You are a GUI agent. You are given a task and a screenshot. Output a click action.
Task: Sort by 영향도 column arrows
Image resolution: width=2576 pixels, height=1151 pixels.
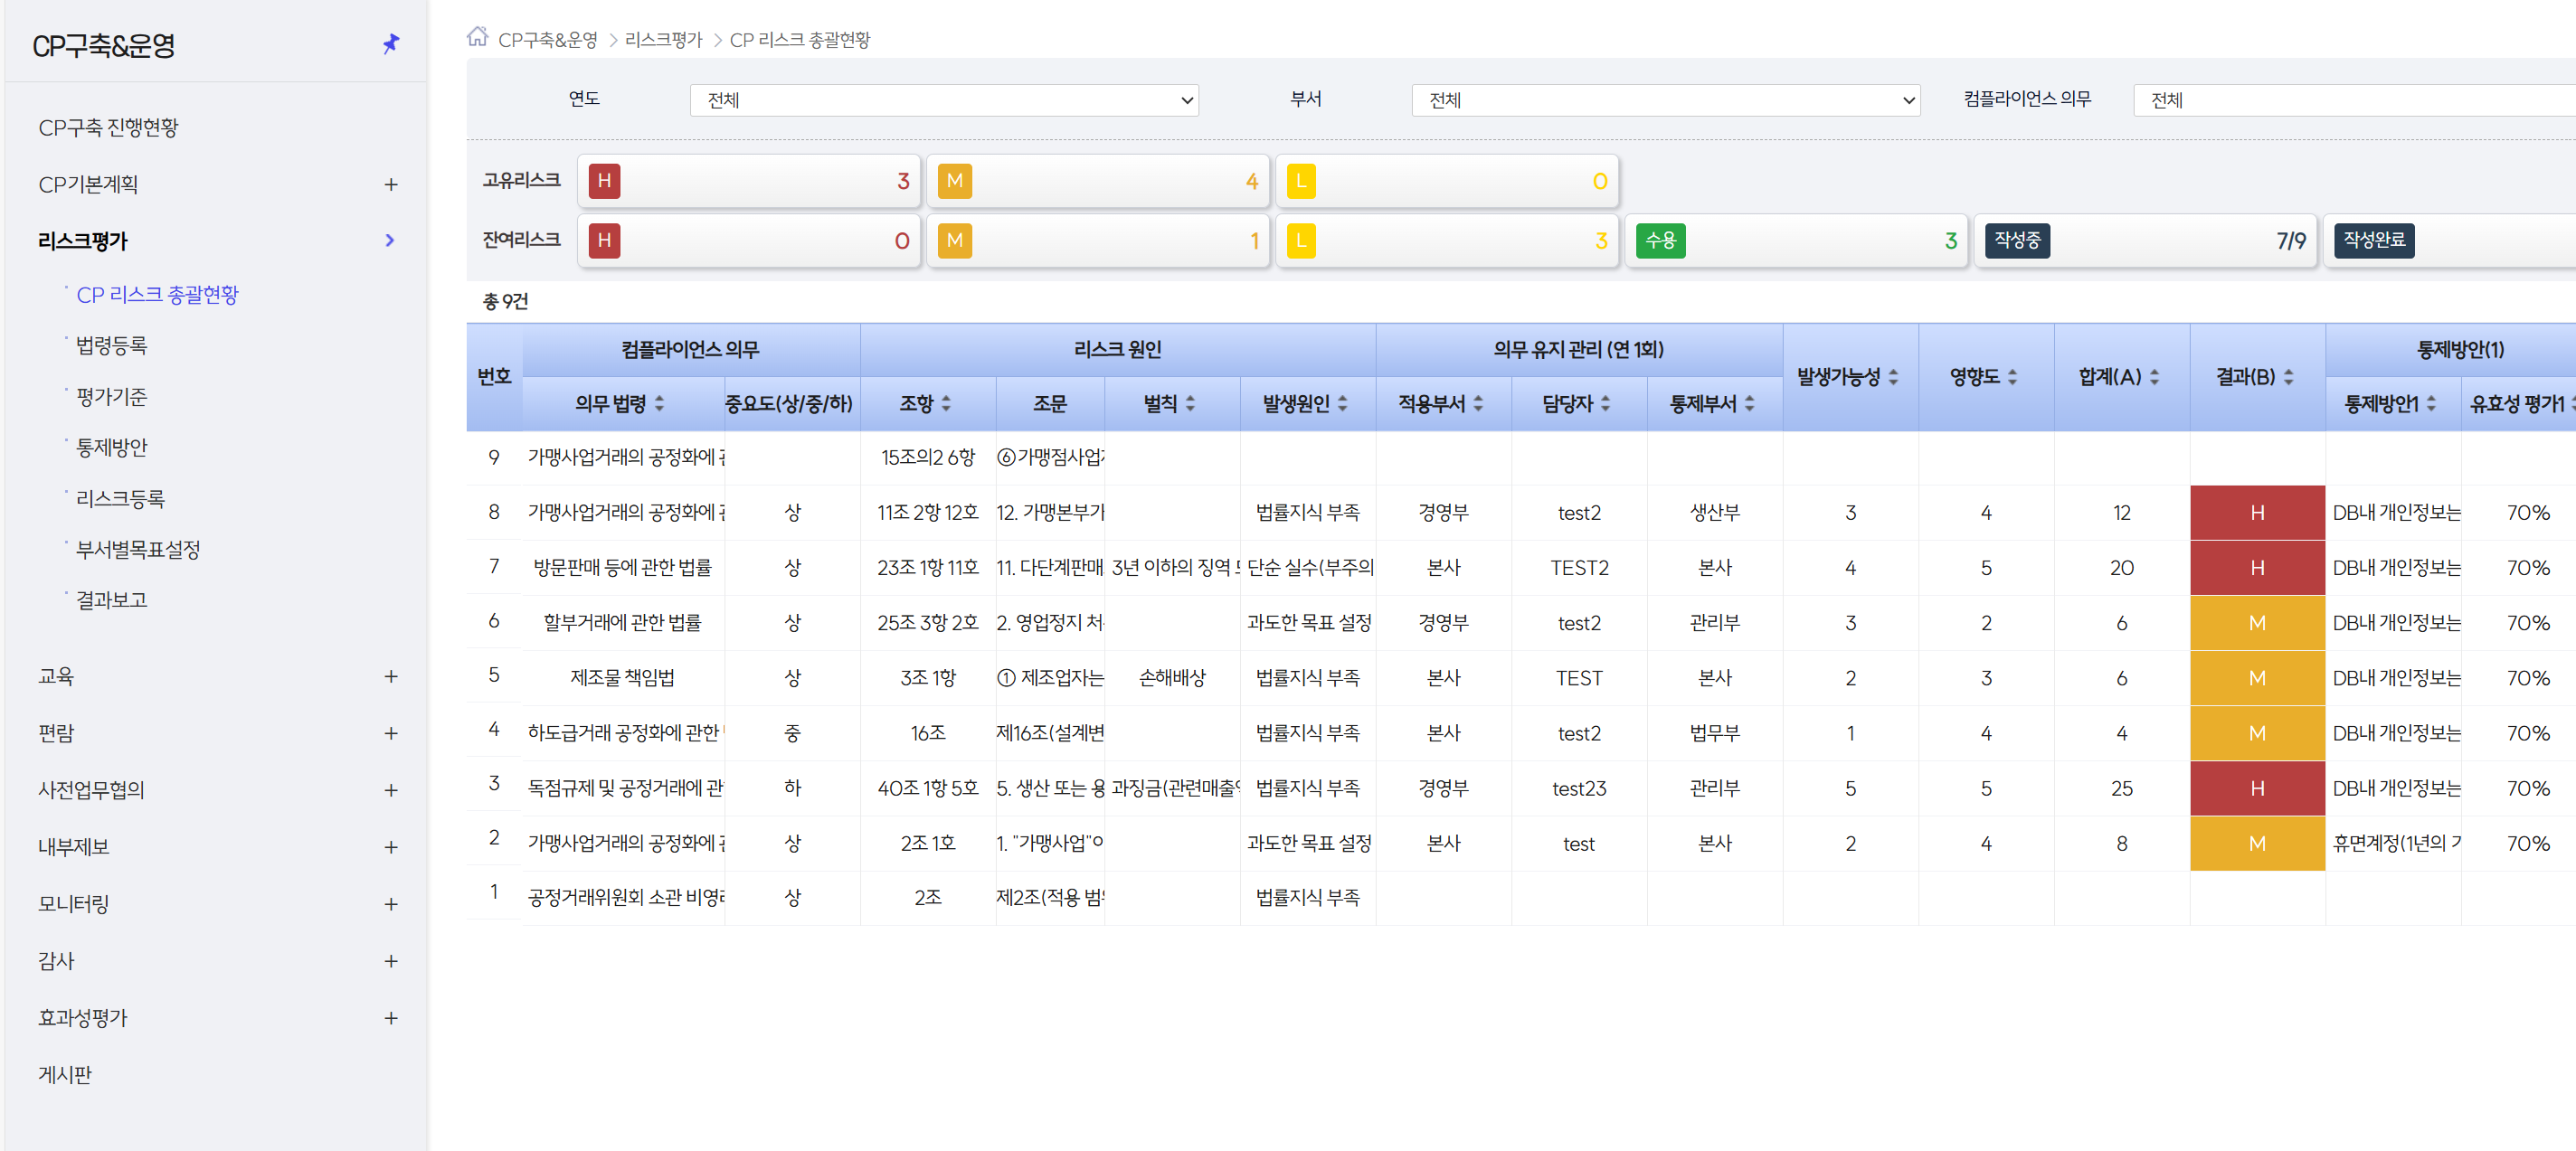point(2012,377)
